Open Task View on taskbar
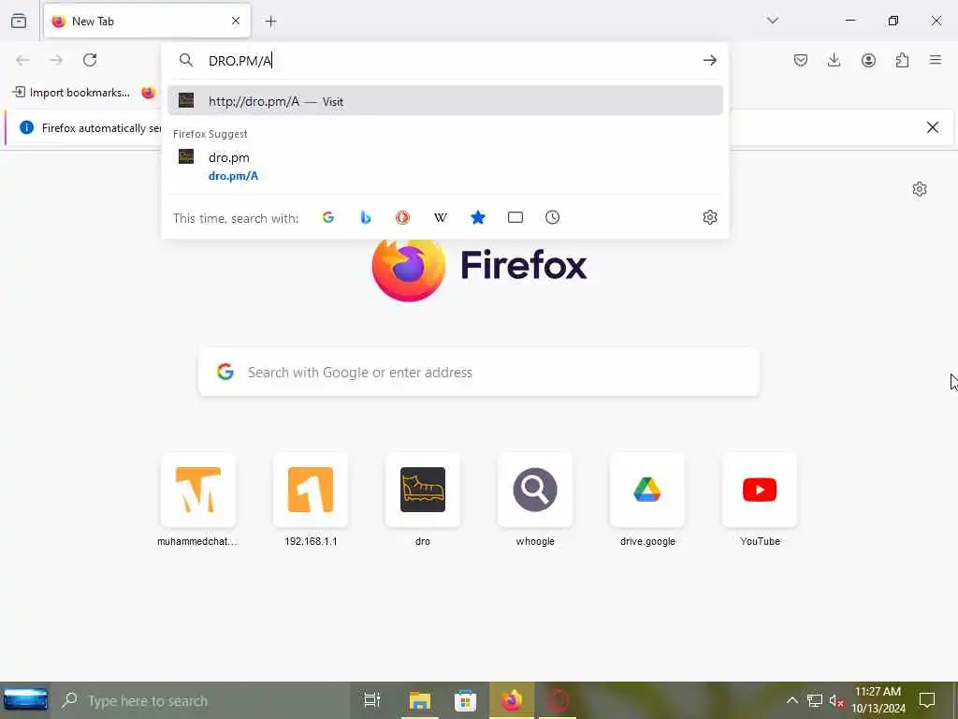This screenshot has width=958, height=719. pyautogui.click(x=372, y=700)
